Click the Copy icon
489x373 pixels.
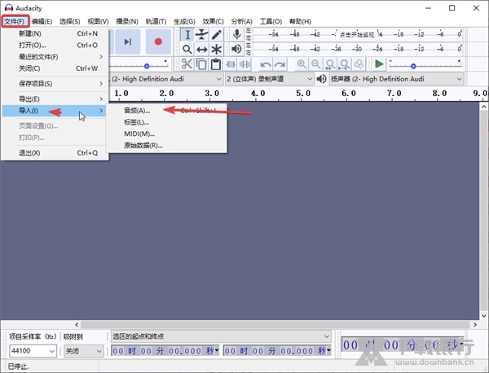point(201,64)
